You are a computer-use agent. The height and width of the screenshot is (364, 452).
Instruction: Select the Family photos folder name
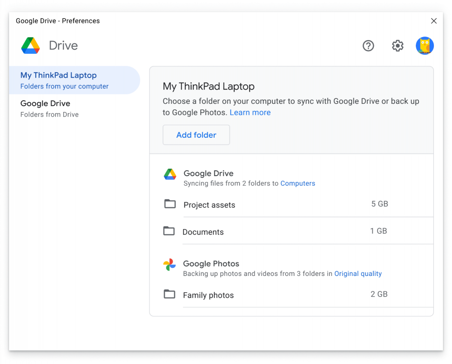click(x=208, y=295)
